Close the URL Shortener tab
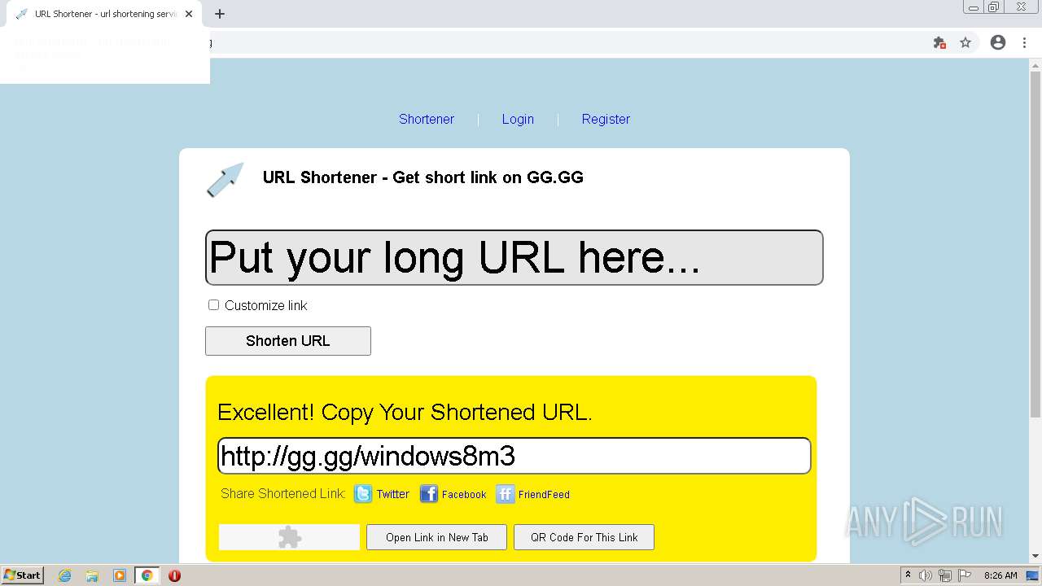1042x586 pixels. pos(189,14)
